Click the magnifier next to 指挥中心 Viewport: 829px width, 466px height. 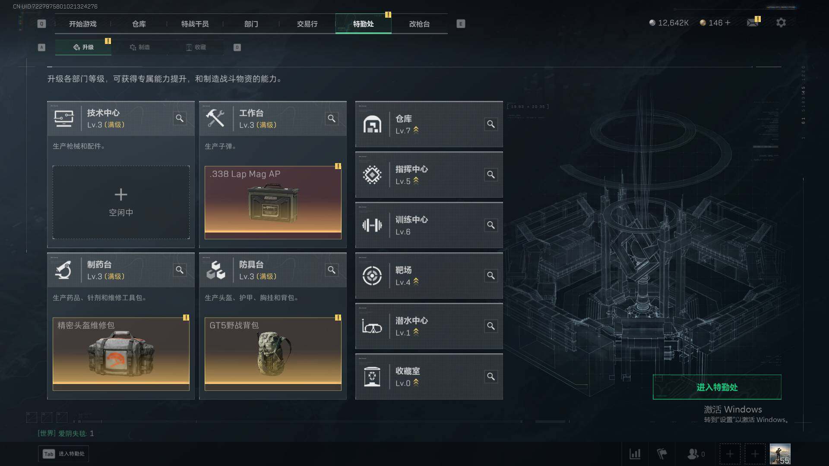[x=491, y=174]
